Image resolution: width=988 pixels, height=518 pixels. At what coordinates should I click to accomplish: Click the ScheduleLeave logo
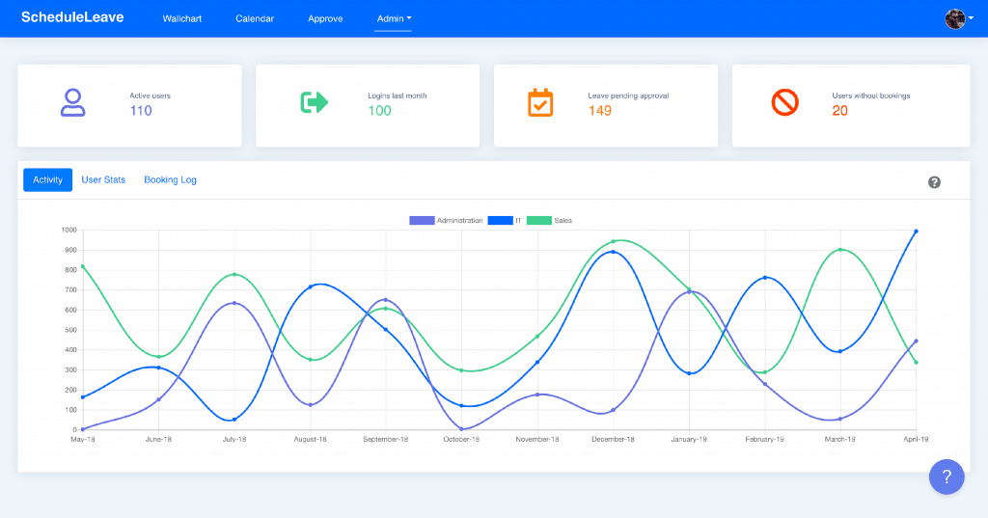tap(72, 17)
